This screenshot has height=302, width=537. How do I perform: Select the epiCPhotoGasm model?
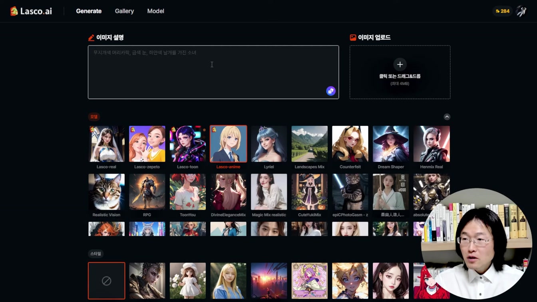[350, 192]
